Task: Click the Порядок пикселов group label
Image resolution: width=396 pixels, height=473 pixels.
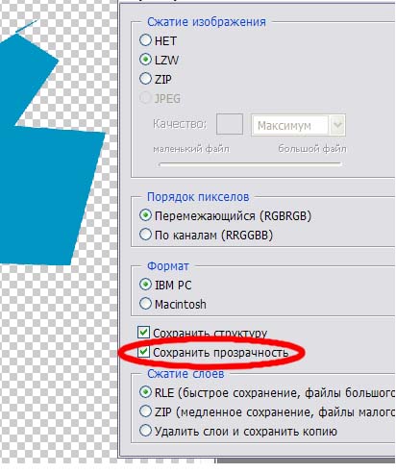Action: [x=198, y=197]
